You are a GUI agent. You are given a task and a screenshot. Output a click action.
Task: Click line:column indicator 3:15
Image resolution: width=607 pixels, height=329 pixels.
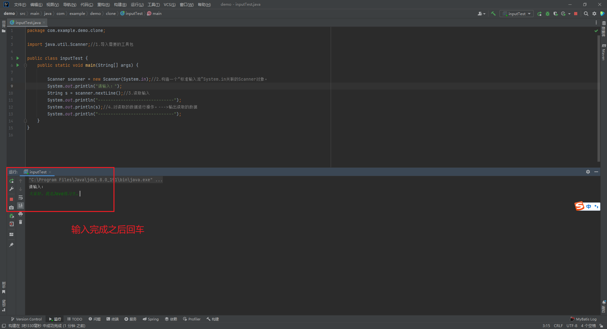click(546, 326)
